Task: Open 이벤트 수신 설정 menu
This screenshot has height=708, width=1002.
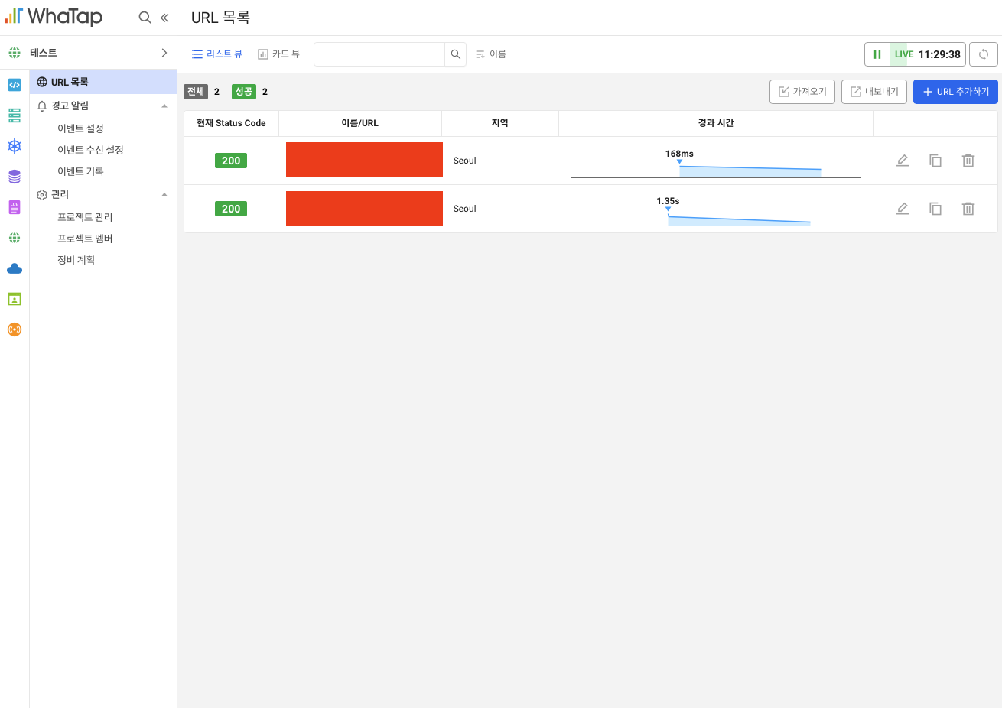Action: click(x=90, y=150)
